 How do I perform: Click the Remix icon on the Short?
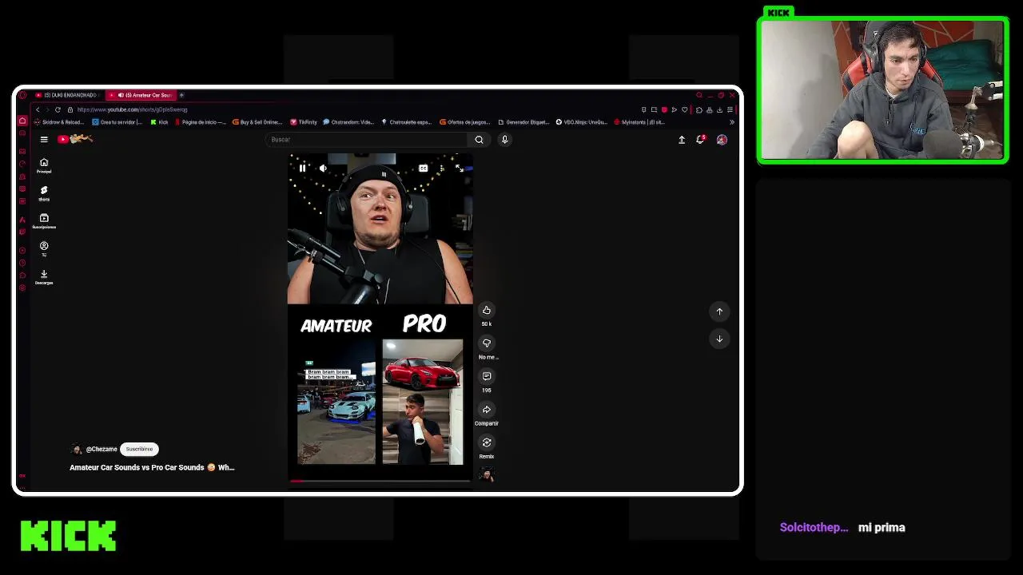[487, 442]
